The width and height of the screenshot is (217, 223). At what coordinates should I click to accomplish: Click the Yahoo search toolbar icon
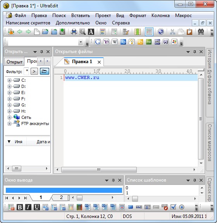[106, 42]
